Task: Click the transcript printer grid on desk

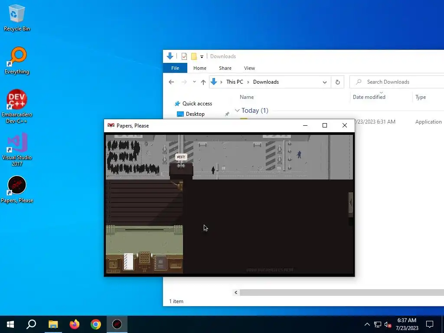Action: pyautogui.click(x=144, y=258)
